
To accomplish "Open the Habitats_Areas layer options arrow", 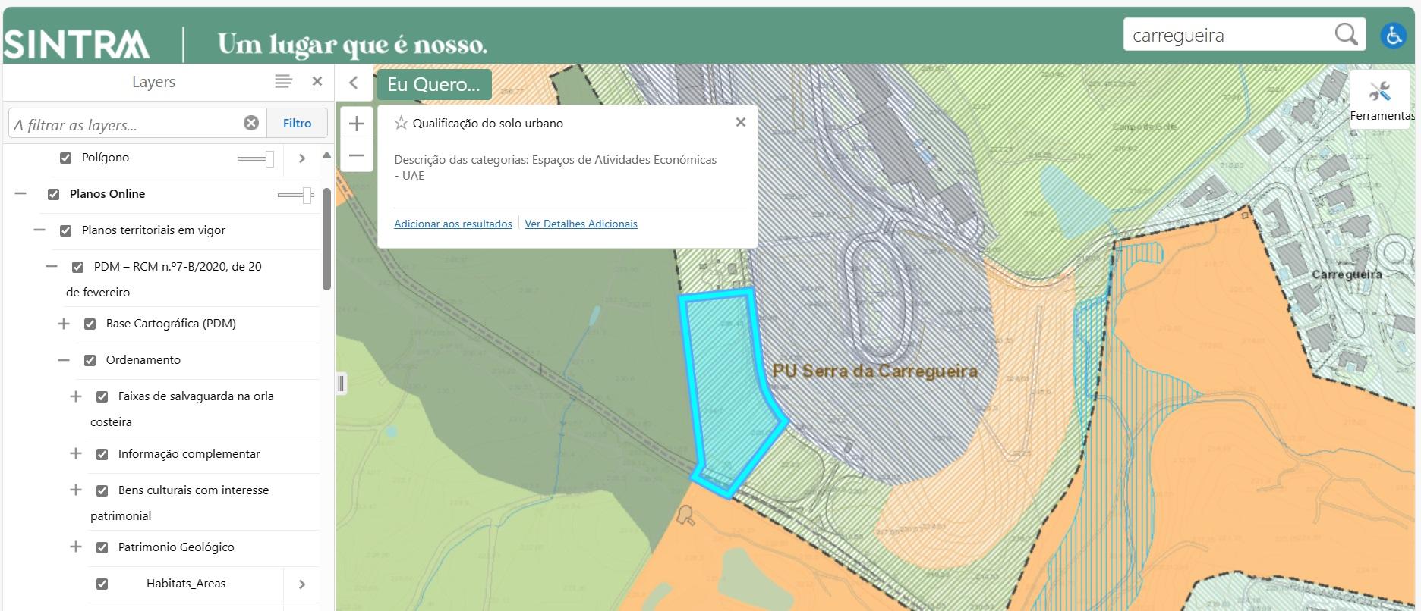I will tap(302, 584).
